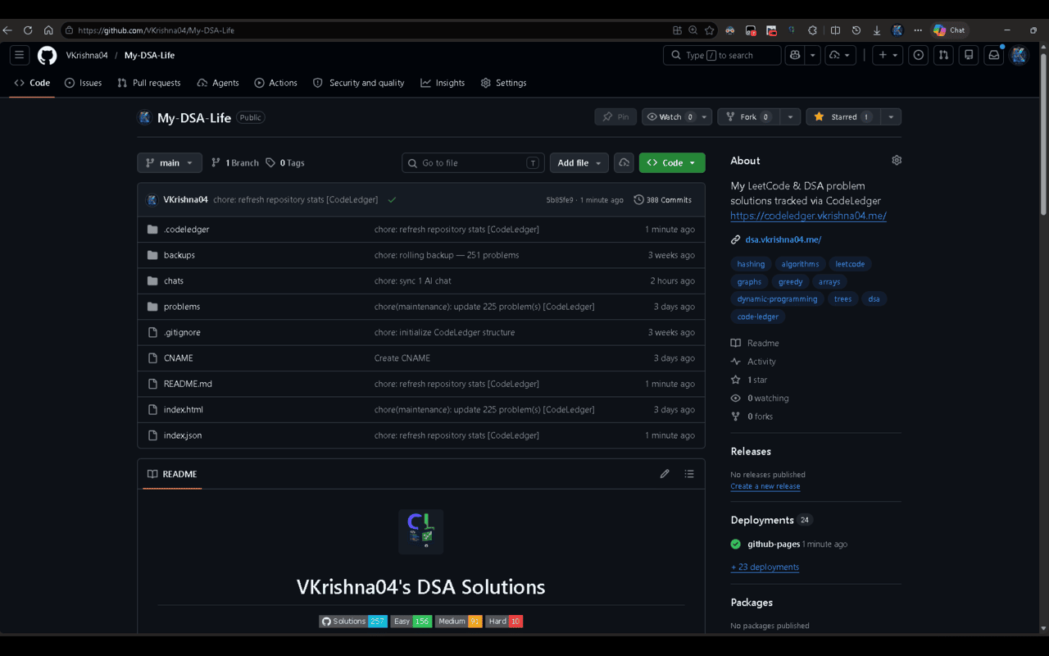Switch to the Code tab
1049x656 pixels.
pyautogui.click(x=32, y=83)
